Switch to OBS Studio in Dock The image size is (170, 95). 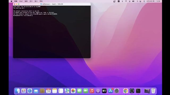(x=132, y=91)
